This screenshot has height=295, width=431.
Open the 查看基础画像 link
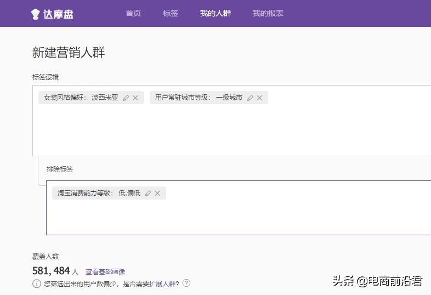105,271
